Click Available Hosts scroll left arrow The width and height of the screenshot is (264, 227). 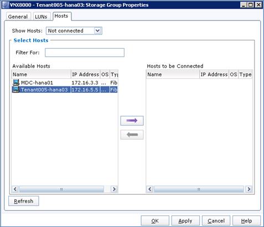(x=15, y=189)
